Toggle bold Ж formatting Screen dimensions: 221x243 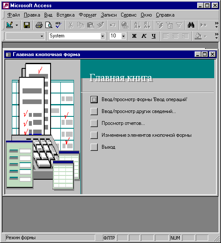click(134, 36)
